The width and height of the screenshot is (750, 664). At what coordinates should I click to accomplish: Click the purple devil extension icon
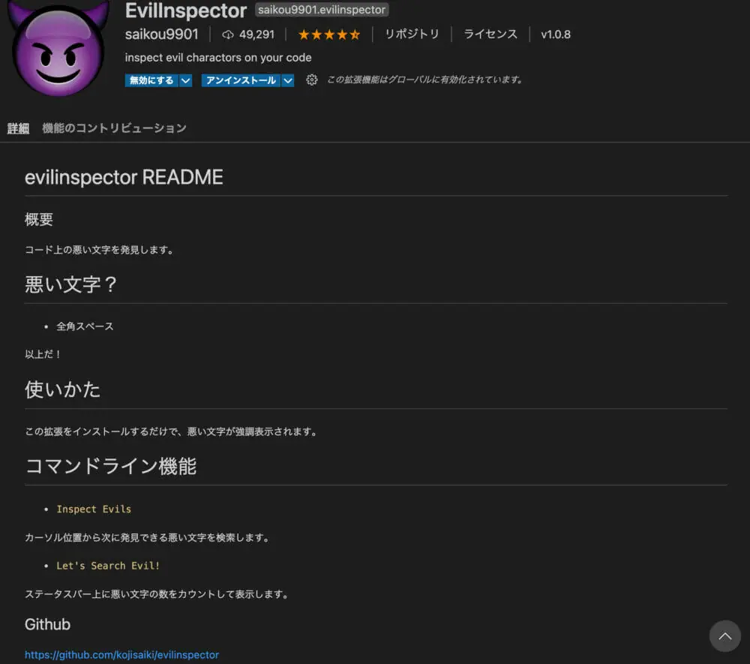tap(58, 48)
